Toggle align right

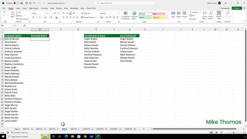(70, 17)
